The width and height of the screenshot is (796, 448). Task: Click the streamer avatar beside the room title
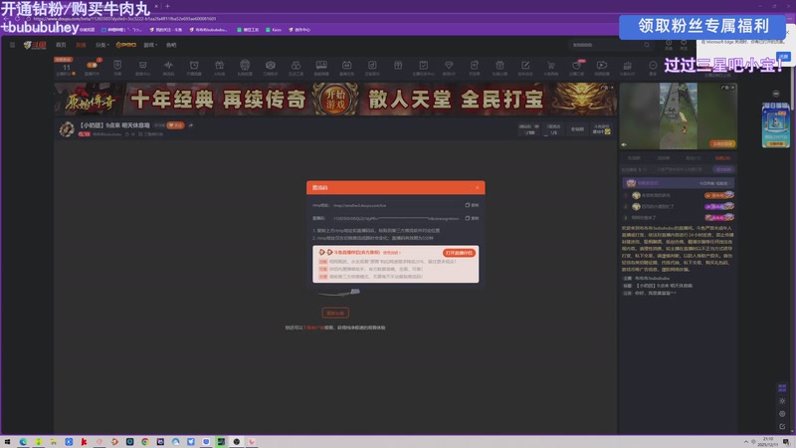pos(67,129)
